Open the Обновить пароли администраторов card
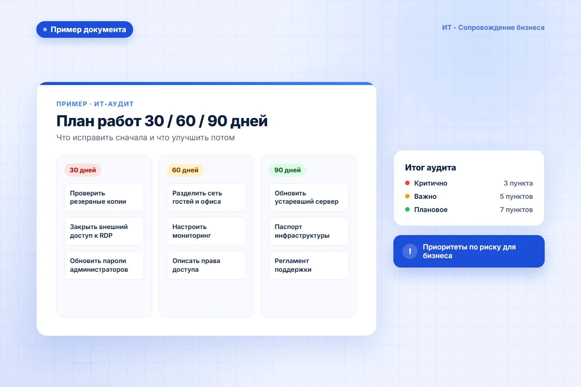Image resolution: width=581 pixels, height=387 pixels. [104, 265]
